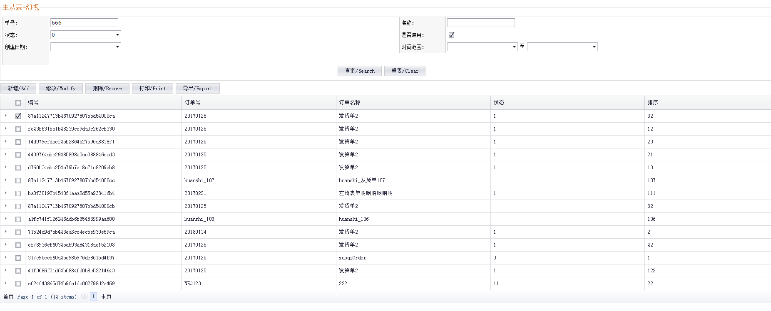Go to the 末页 last page link
Viewport: 771px width, 311px height.
click(x=106, y=296)
